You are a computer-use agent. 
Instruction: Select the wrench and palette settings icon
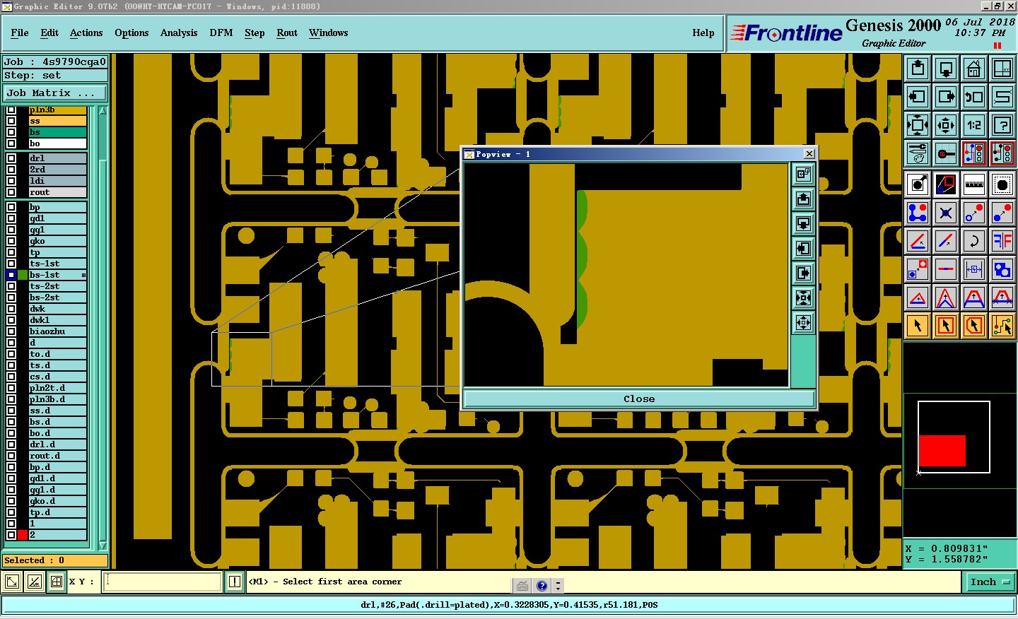pos(918,153)
